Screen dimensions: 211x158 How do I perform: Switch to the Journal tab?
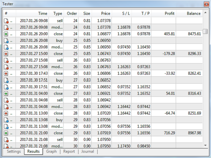point(88,152)
